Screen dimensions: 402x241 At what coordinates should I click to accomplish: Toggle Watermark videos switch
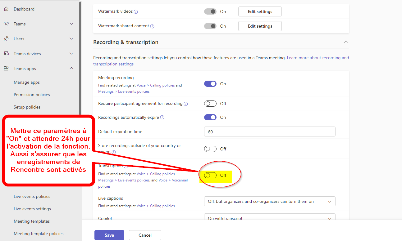tap(210, 11)
